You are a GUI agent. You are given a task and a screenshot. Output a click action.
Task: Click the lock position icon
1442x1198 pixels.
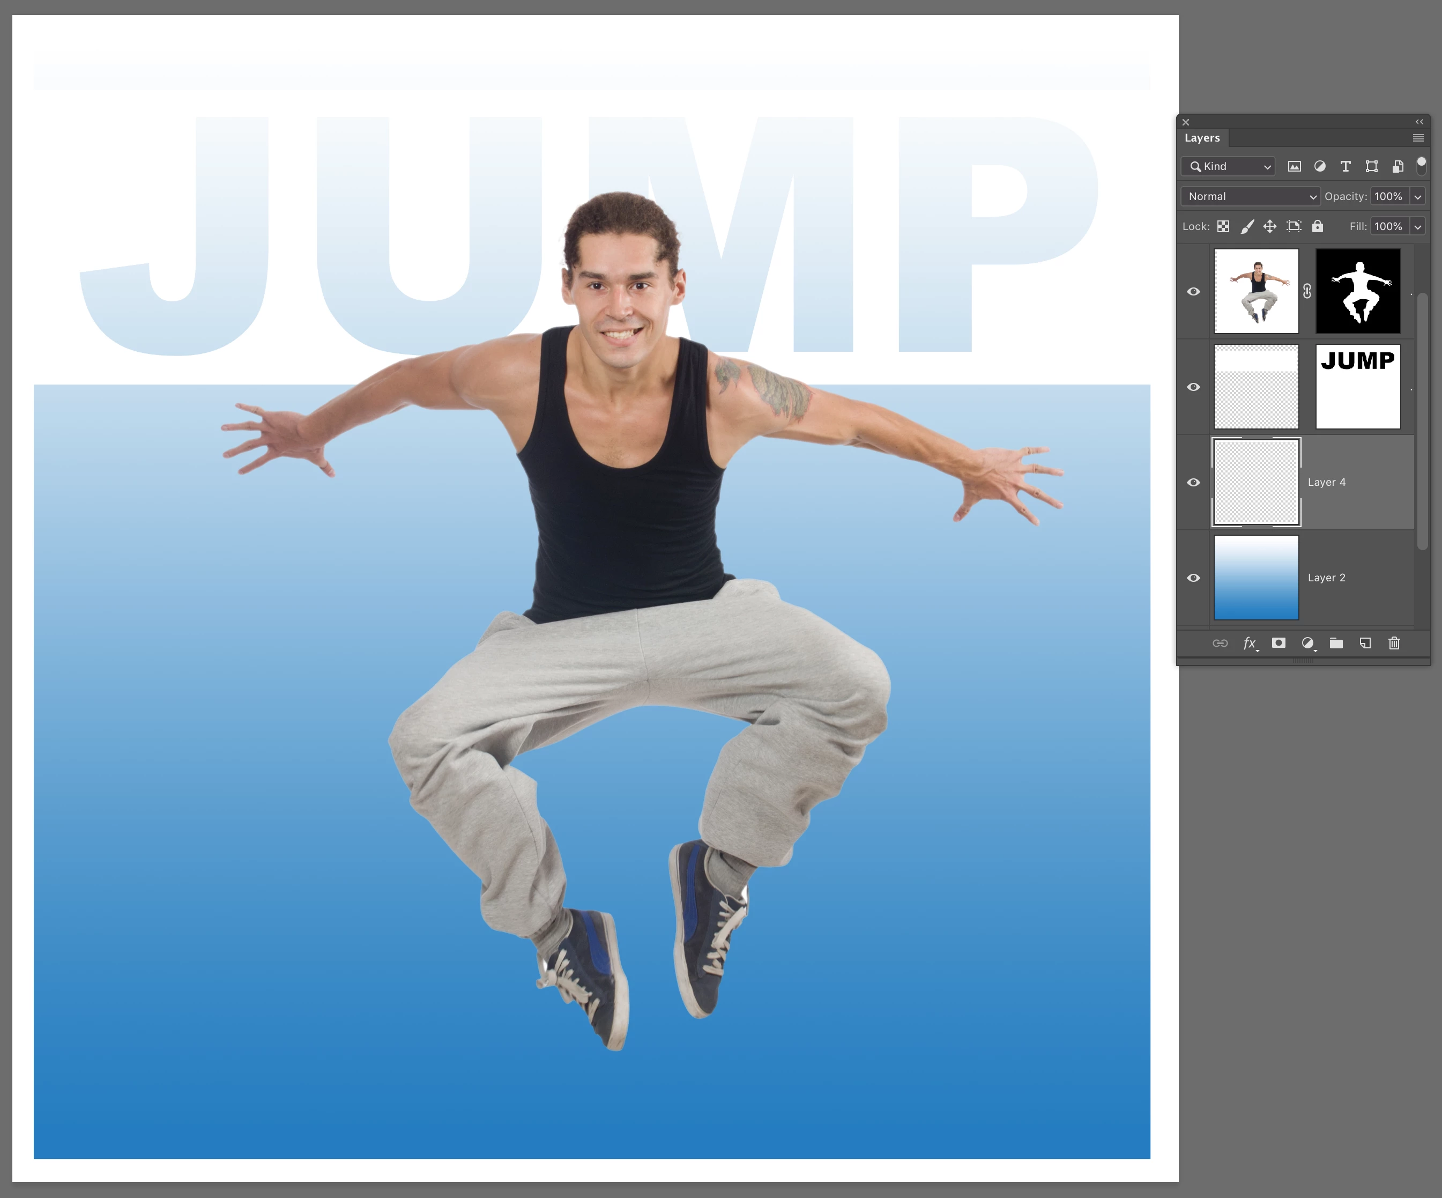tap(1269, 226)
